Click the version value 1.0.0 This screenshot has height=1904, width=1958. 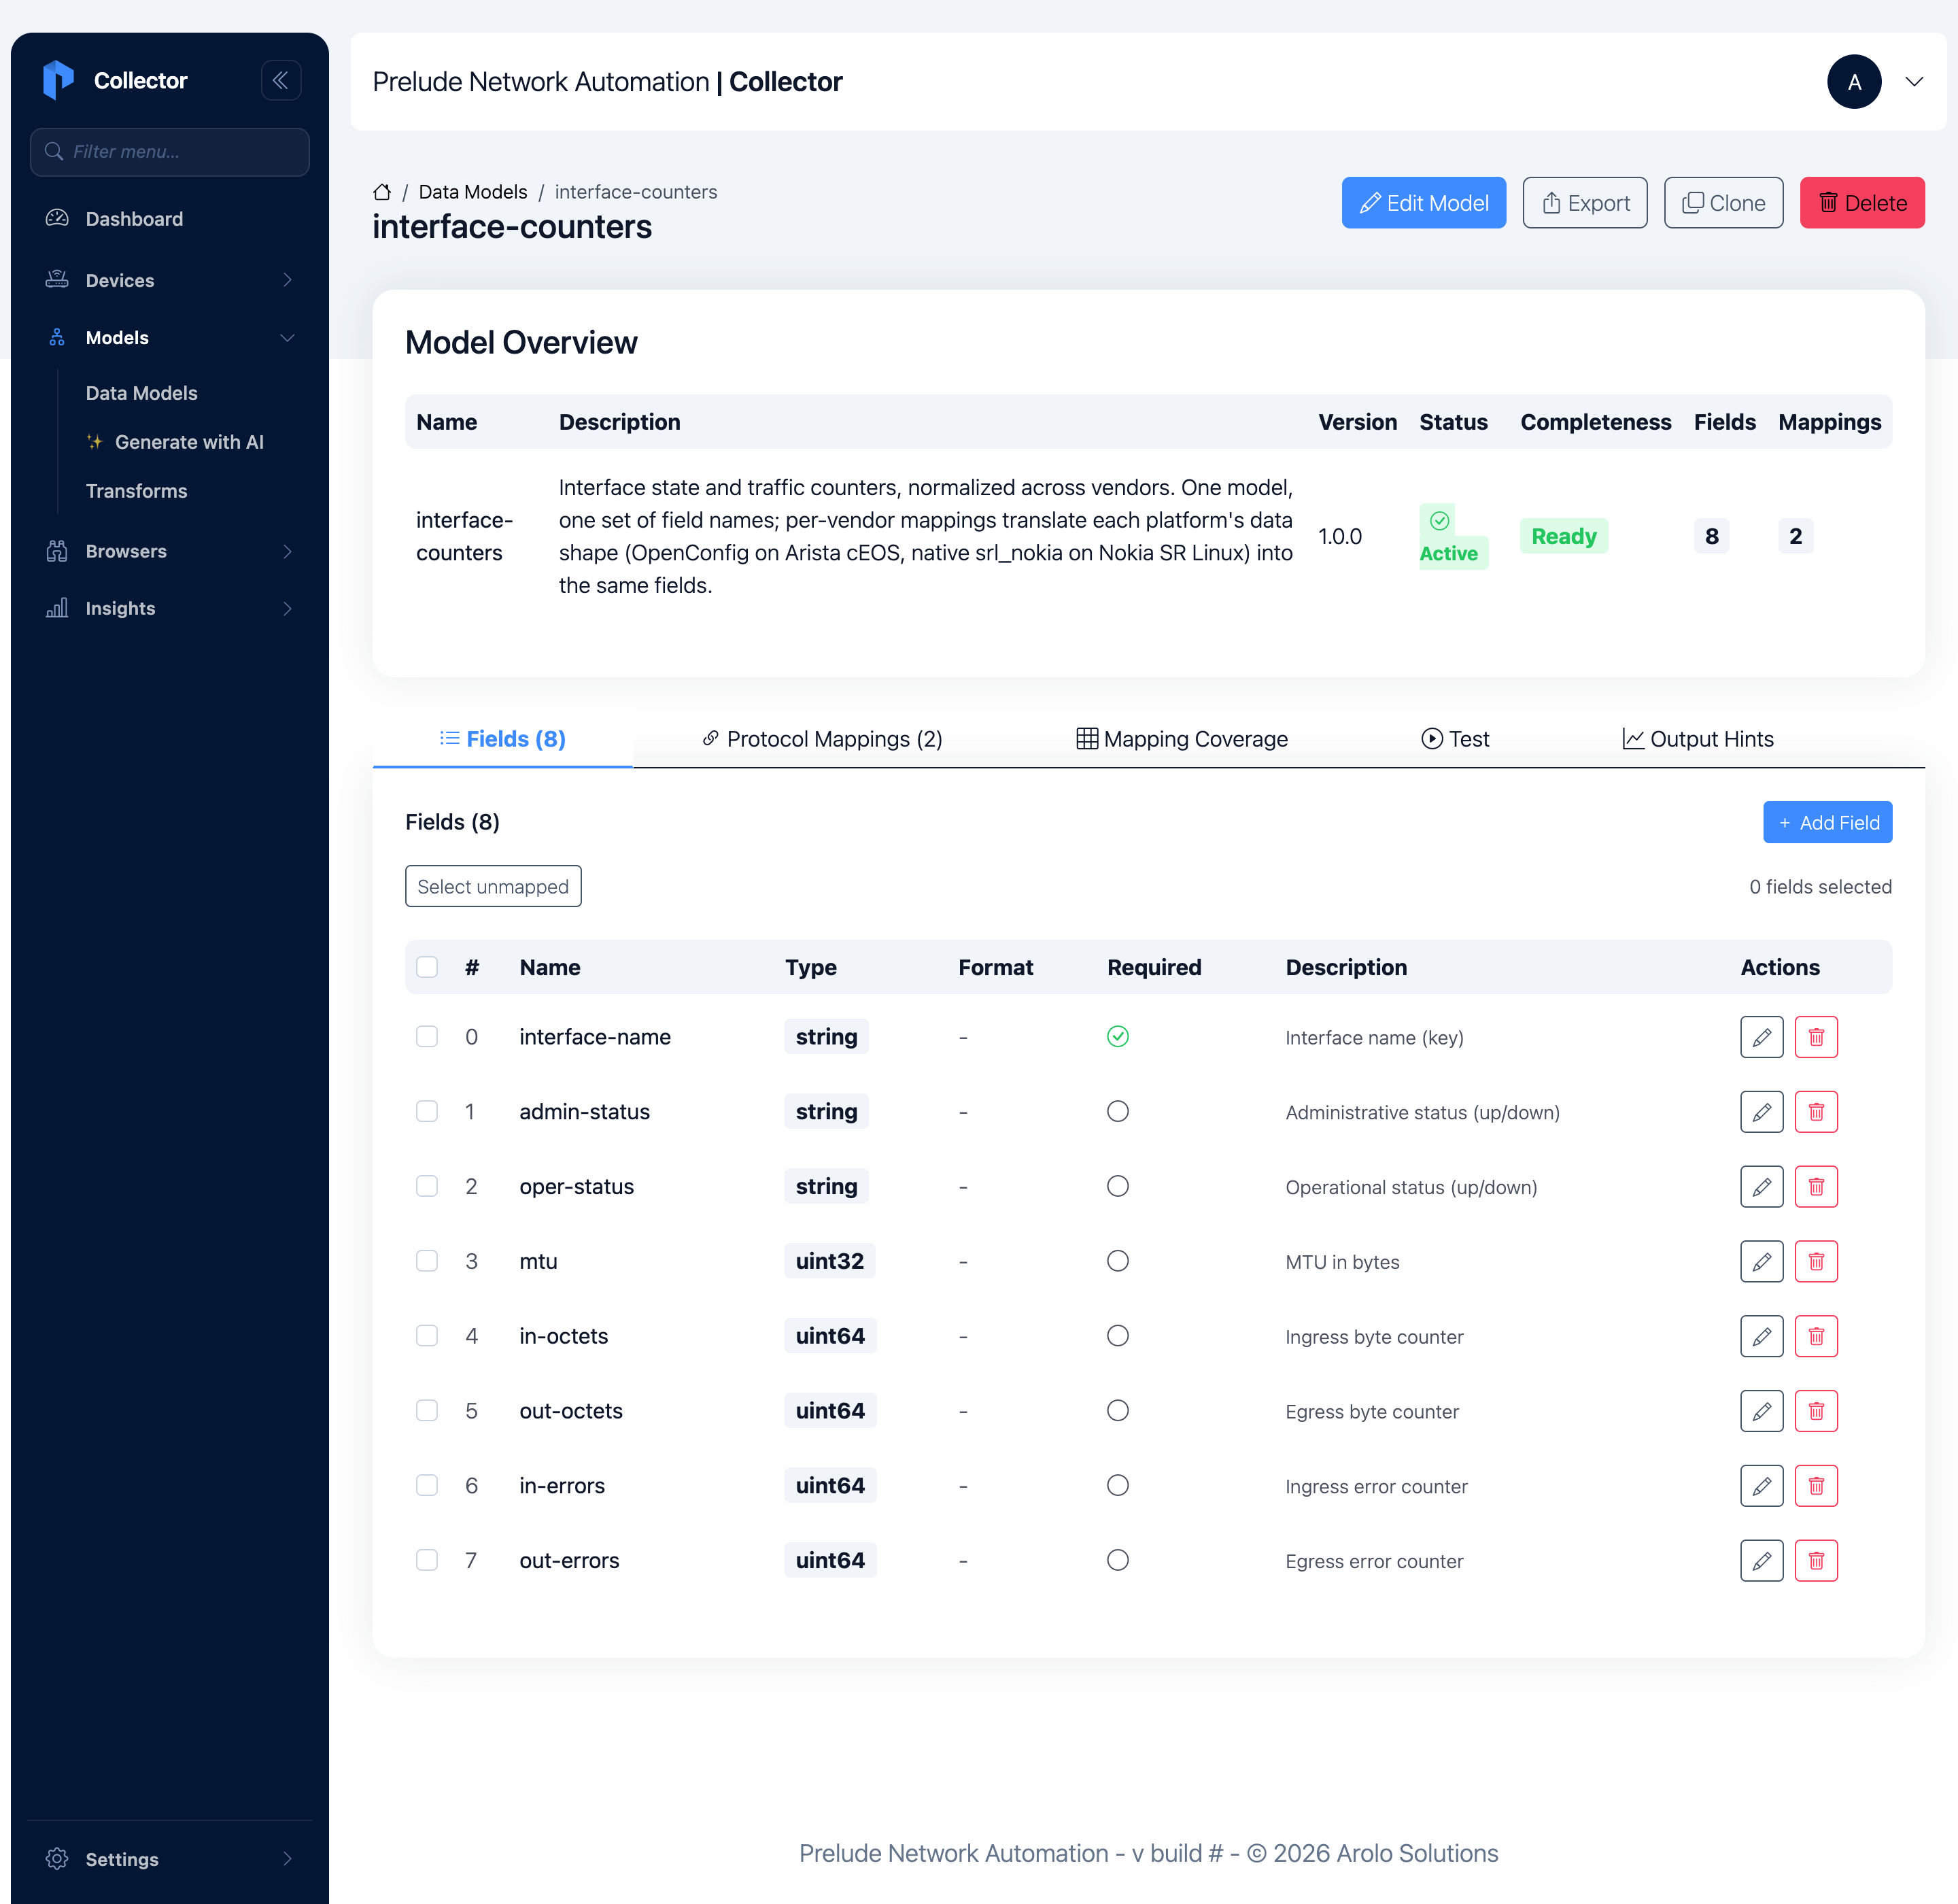1340,536
